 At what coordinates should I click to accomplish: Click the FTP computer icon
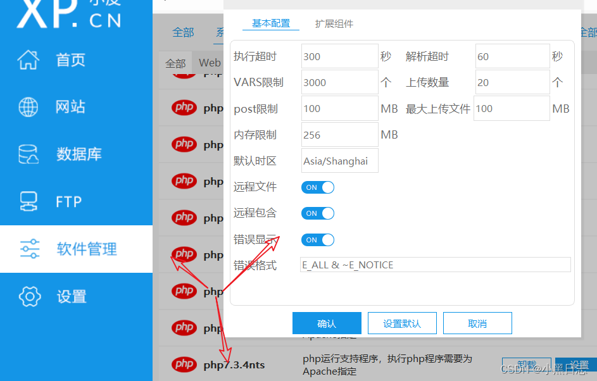pyautogui.click(x=28, y=201)
